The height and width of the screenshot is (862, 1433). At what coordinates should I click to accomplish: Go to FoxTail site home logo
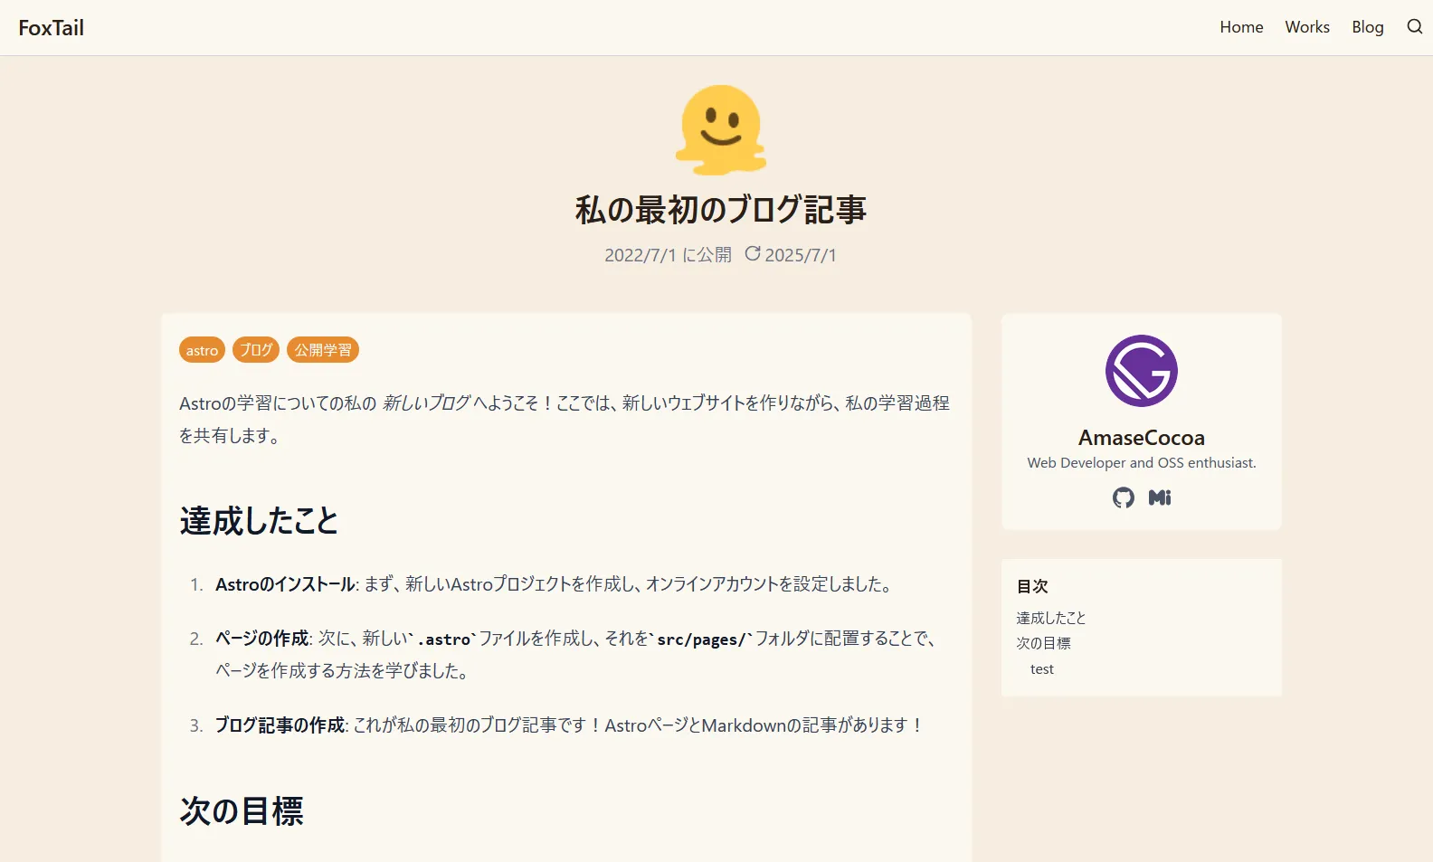pos(52,28)
